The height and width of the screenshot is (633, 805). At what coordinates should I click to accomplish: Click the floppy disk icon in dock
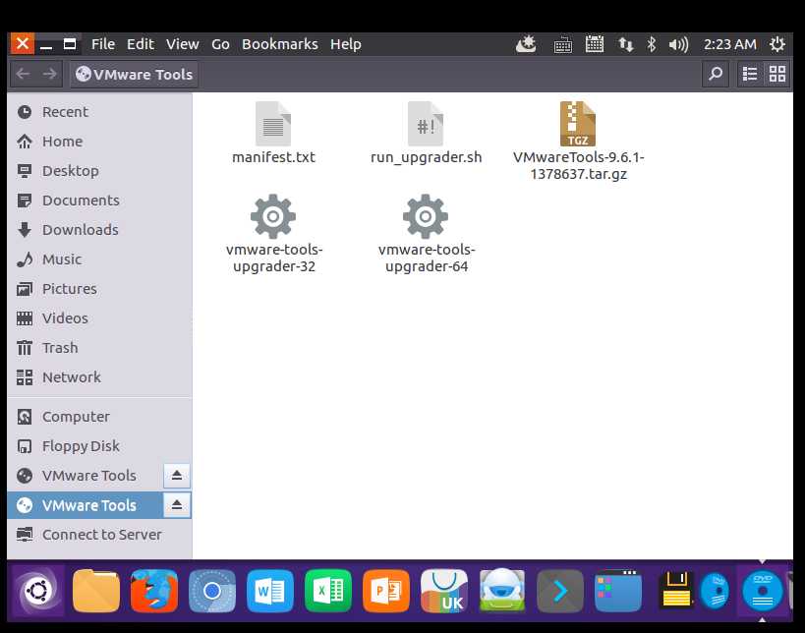tap(676, 590)
